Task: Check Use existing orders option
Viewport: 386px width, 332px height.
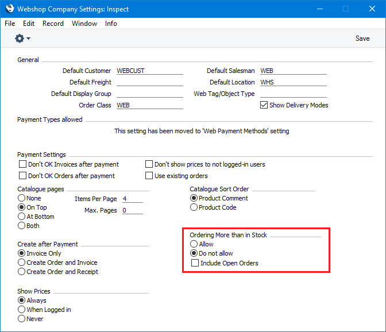Action: click(x=149, y=175)
